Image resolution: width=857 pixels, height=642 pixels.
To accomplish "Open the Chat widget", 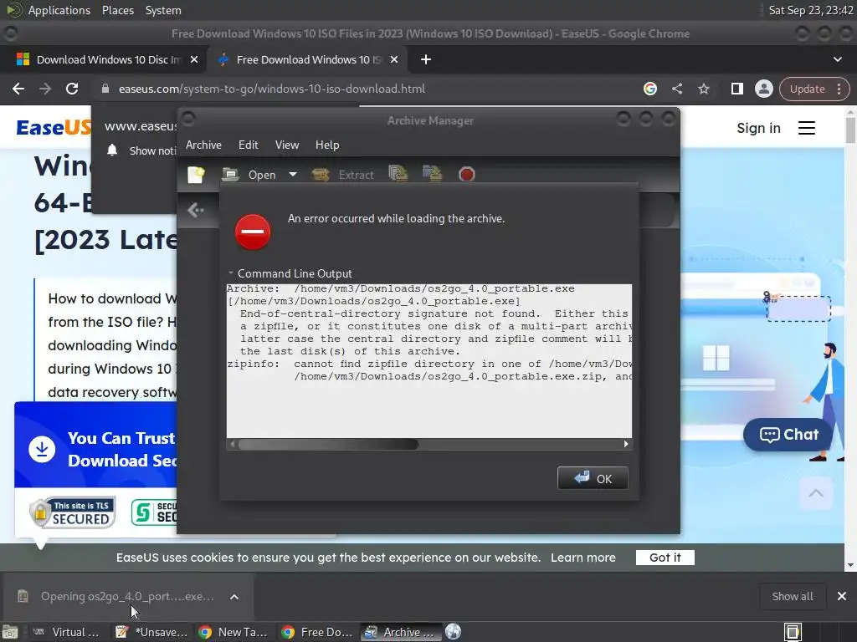I will (788, 435).
